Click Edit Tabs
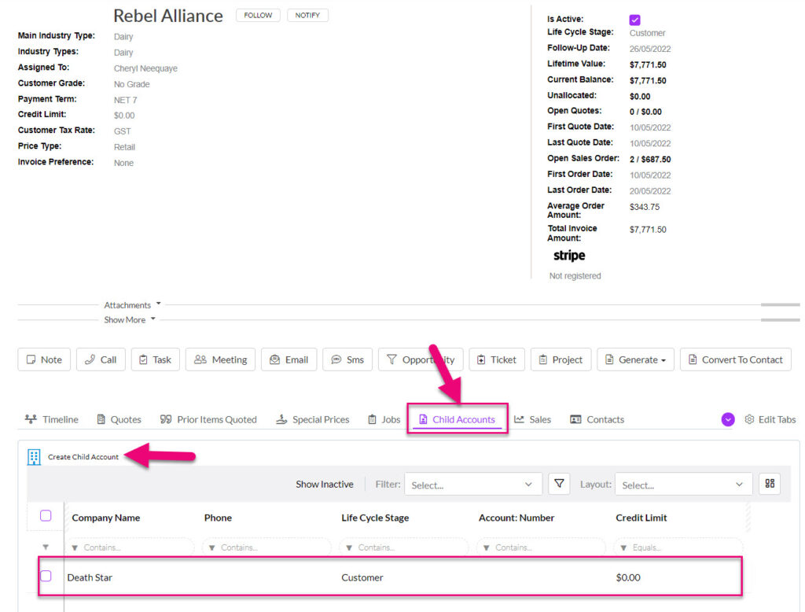Image resolution: width=805 pixels, height=612 pixels. click(770, 419)
